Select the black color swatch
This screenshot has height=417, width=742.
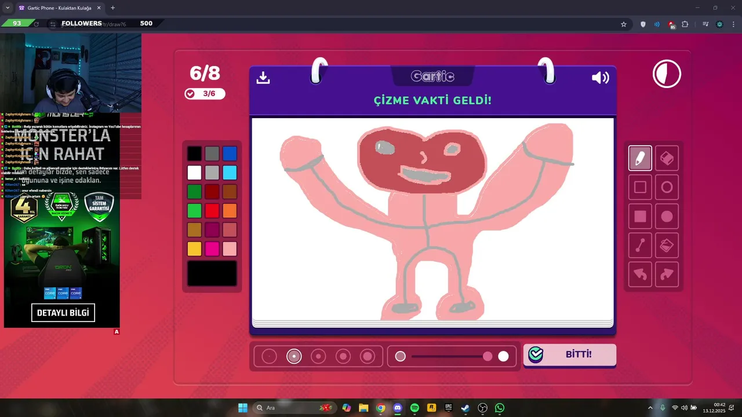click(194, 153)
